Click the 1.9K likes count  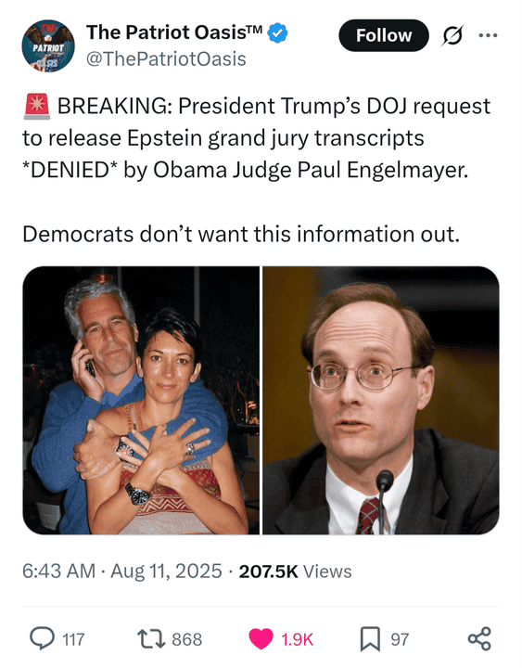click(298, 639)
